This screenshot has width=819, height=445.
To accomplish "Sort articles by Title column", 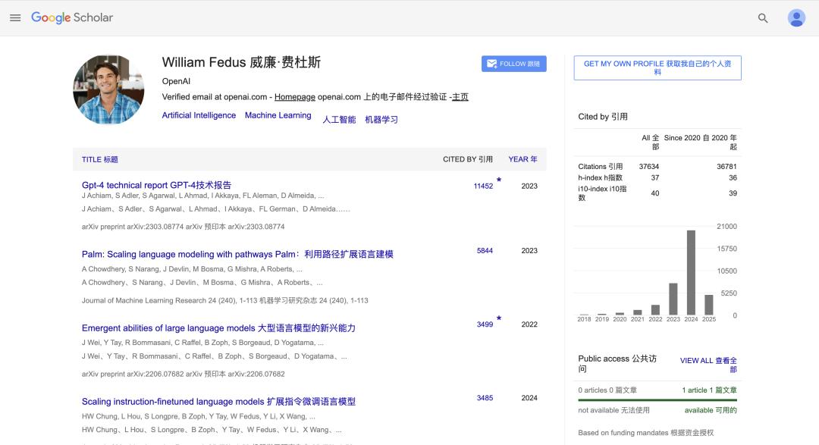I will [x=100, y=159].
